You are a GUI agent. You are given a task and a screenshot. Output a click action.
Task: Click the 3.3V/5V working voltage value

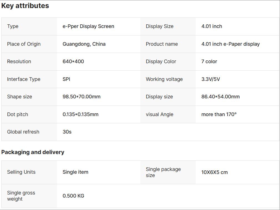(x=210, y=79)
